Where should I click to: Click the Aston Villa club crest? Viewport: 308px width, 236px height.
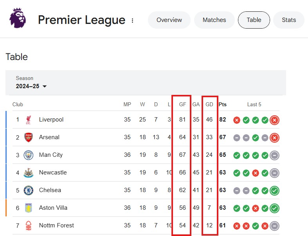29,208
